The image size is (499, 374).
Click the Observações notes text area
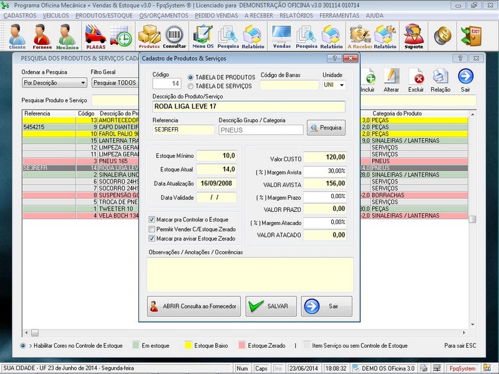point(250,274)
